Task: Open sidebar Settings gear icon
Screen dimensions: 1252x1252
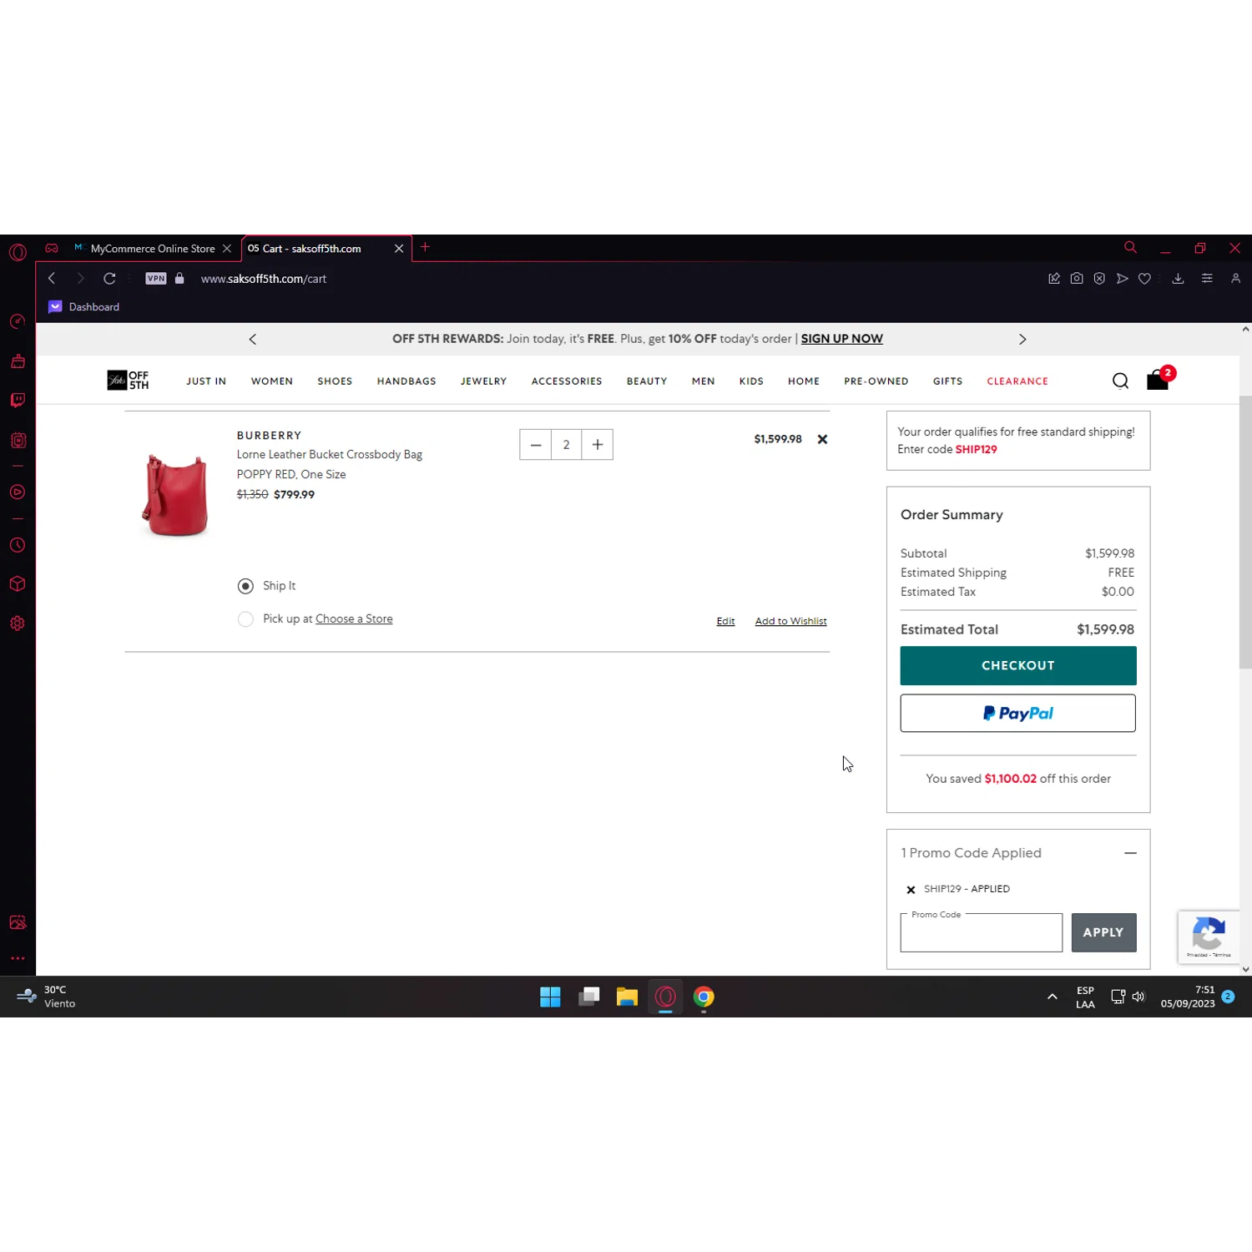Action: (18, 623)
